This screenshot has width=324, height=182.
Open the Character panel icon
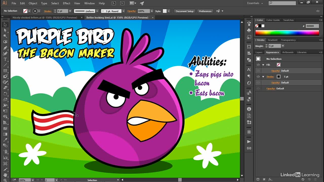point(249,70)
